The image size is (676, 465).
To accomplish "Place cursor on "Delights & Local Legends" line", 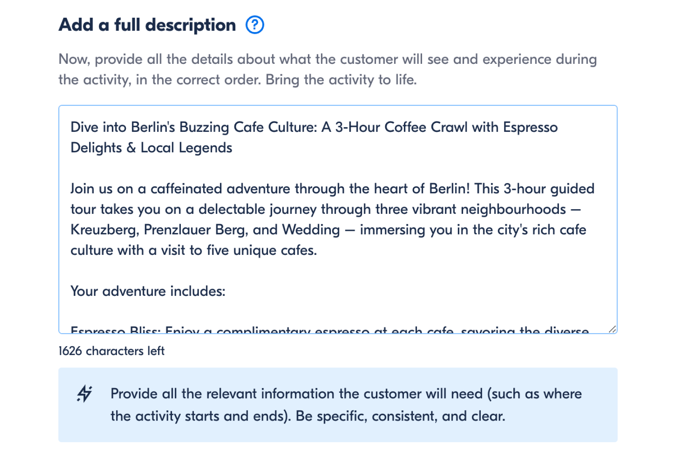I will (151, 148).
